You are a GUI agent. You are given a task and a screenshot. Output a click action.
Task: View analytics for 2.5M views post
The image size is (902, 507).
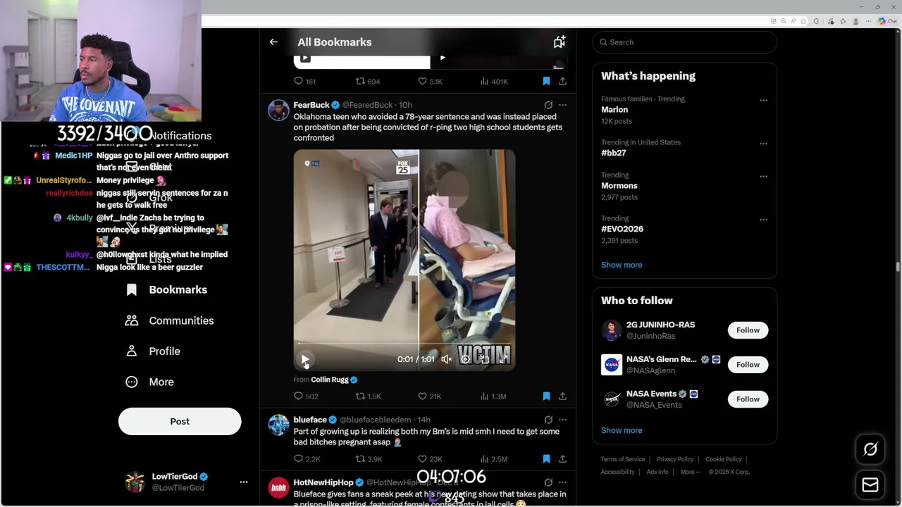point(493,459)
